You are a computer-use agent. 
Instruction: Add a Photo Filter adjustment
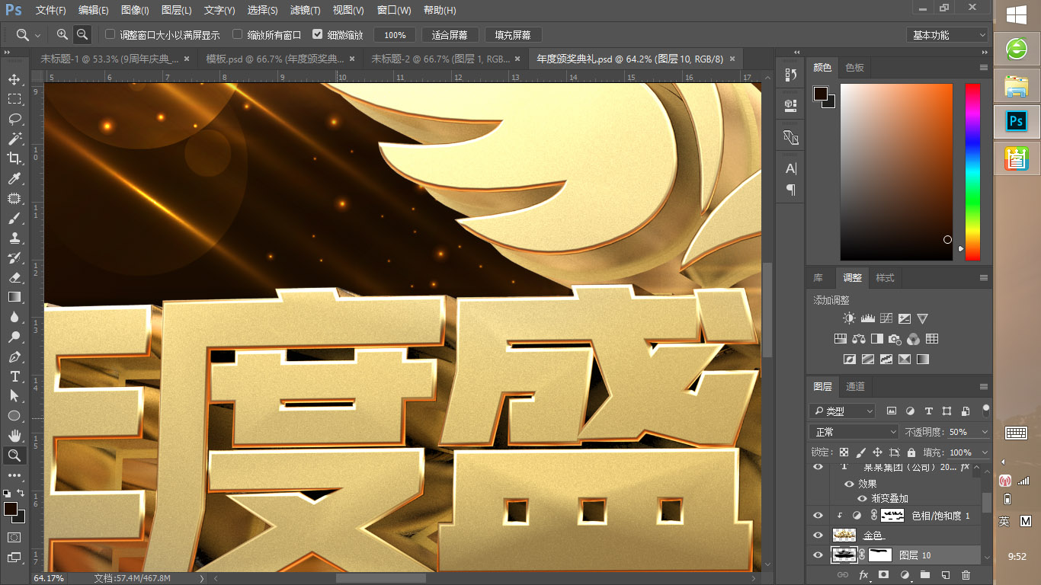tap(895, 339)
